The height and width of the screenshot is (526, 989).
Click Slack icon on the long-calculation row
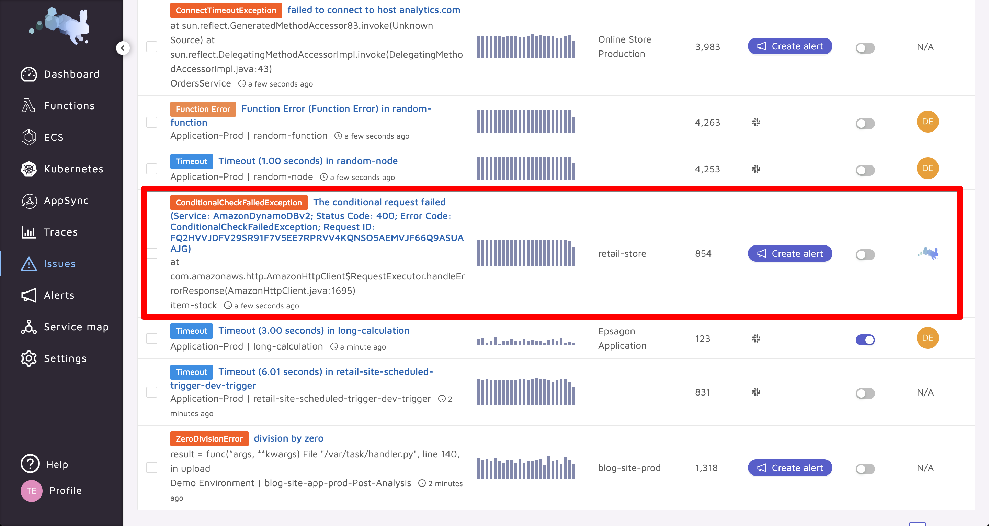756,339
